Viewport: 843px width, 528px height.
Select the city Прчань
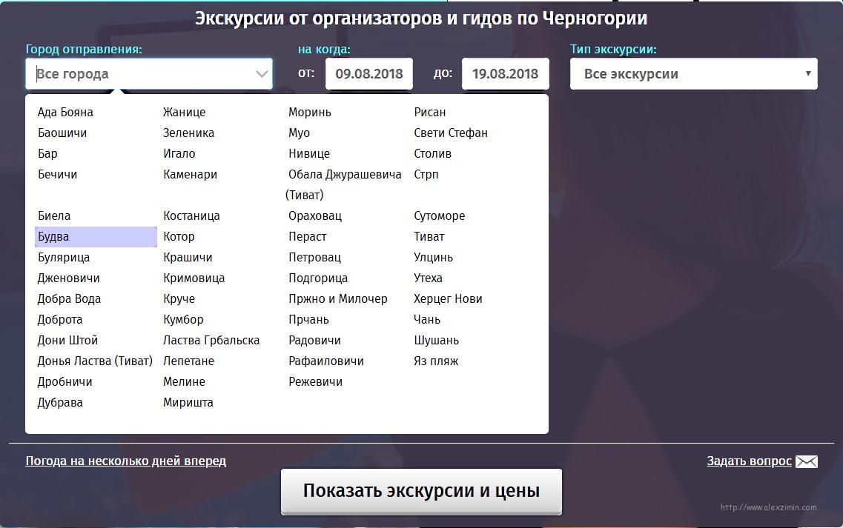[x=308, y=320]
